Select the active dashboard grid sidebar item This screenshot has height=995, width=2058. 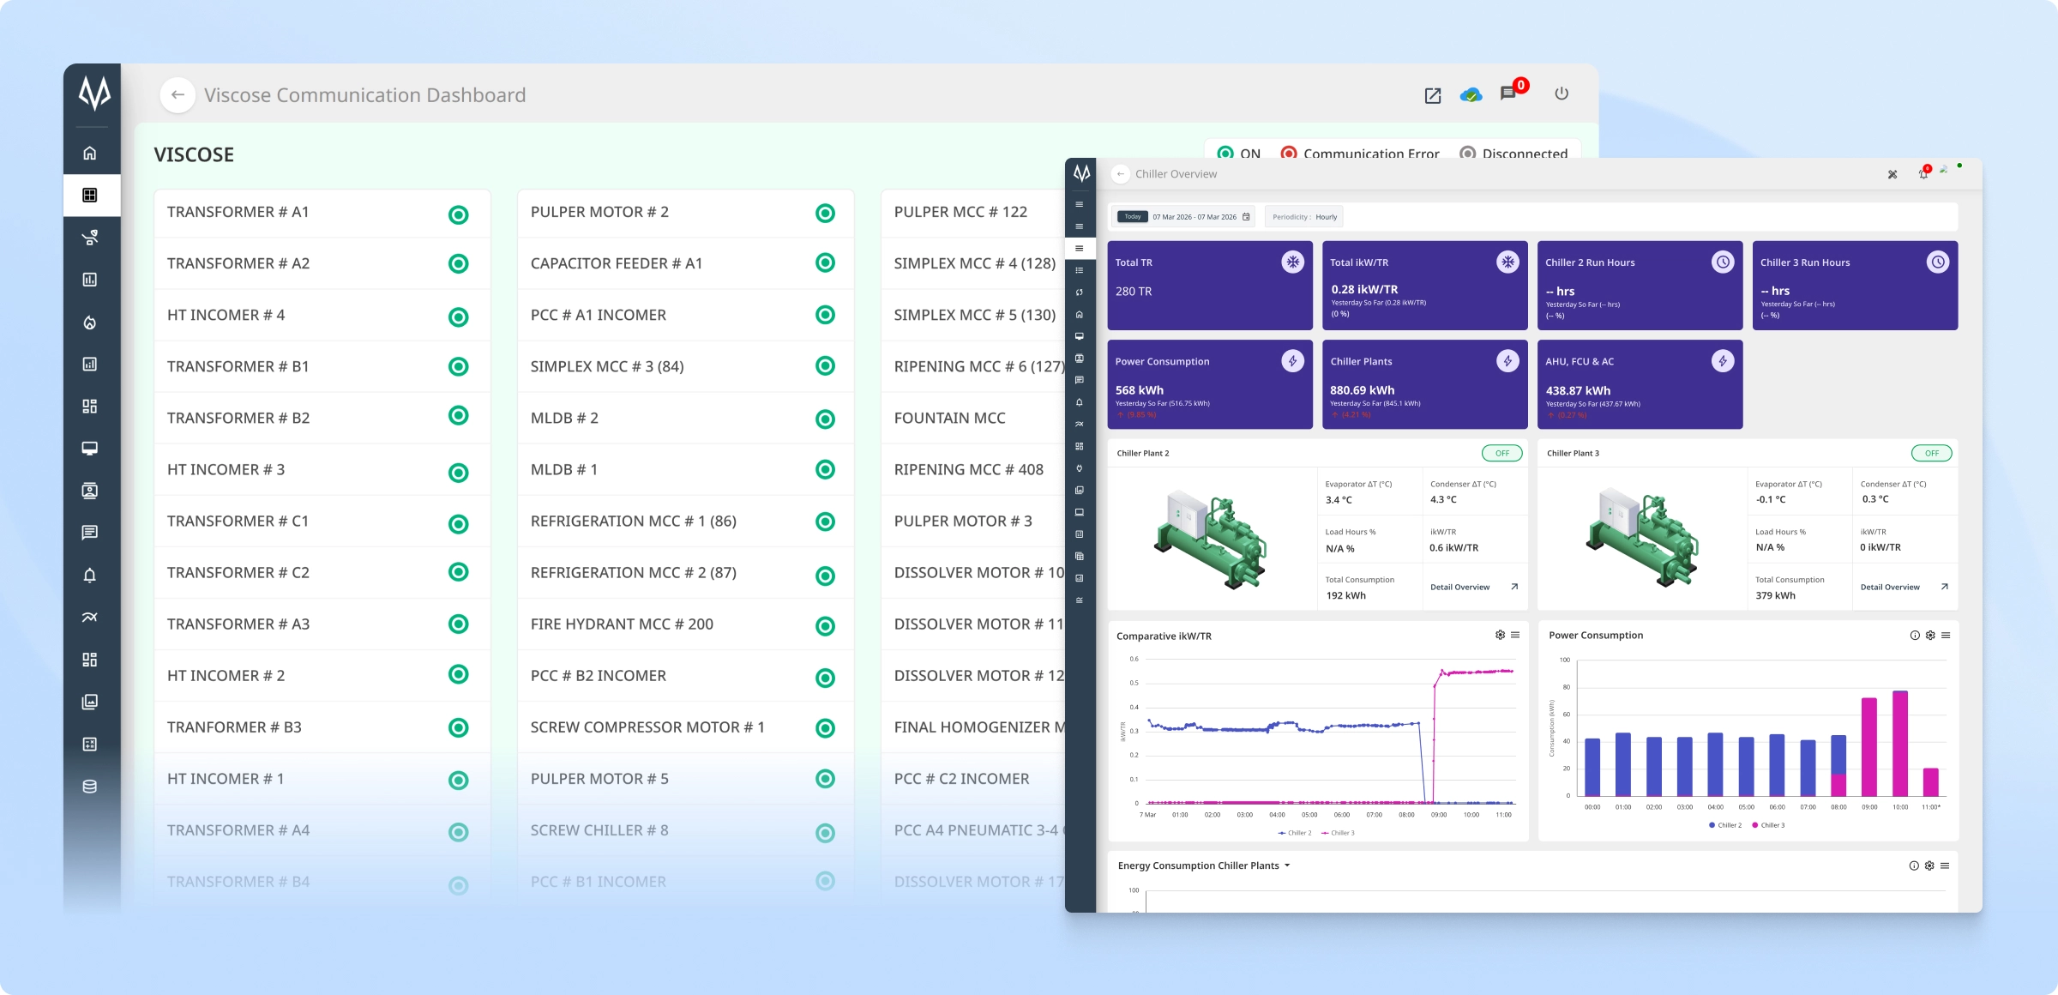click(x=90, y=196)
